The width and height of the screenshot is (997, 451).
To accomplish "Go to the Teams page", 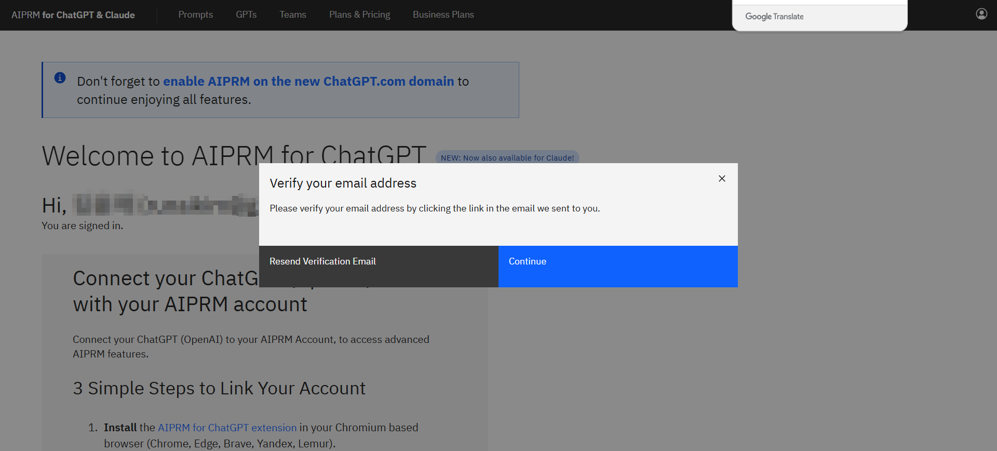I will [293, 15].
